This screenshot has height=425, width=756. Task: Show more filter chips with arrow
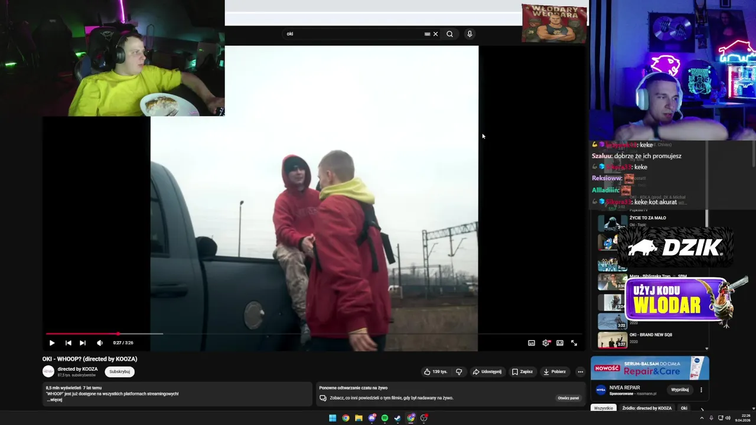[x=702, y=408]
